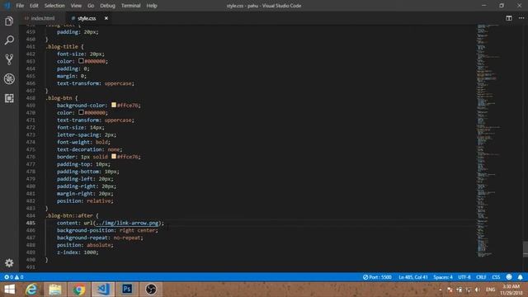Open OBS Studio from taskbar
This screenshot has width=528, height=297.
click(x=151, y=290)
